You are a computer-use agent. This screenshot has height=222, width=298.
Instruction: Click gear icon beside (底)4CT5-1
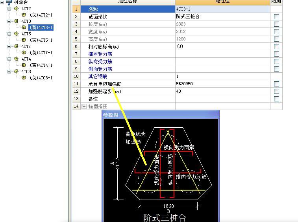coord(24,40)
